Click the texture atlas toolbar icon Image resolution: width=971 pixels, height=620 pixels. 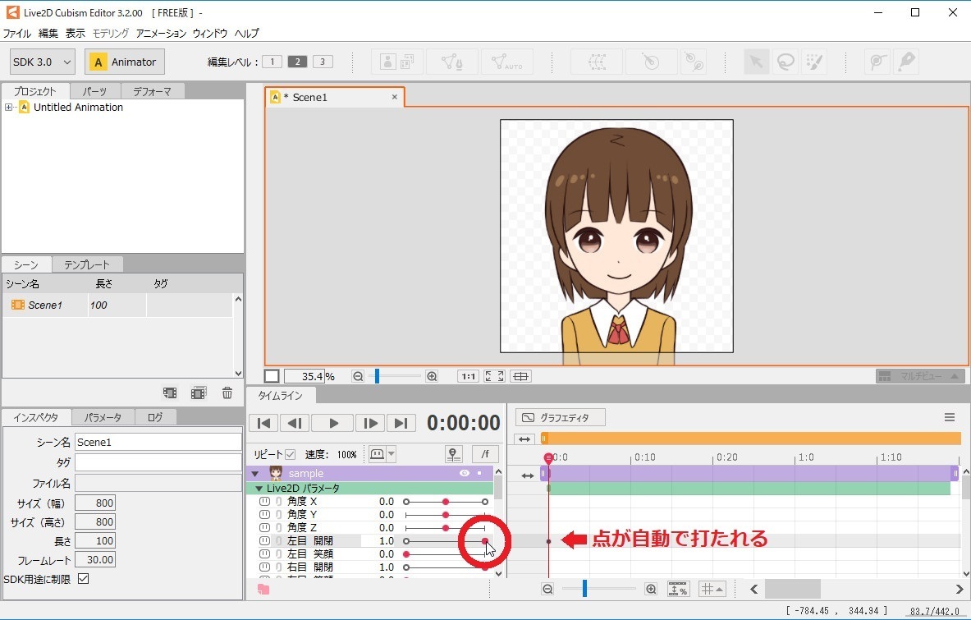[x=397, y=62]
